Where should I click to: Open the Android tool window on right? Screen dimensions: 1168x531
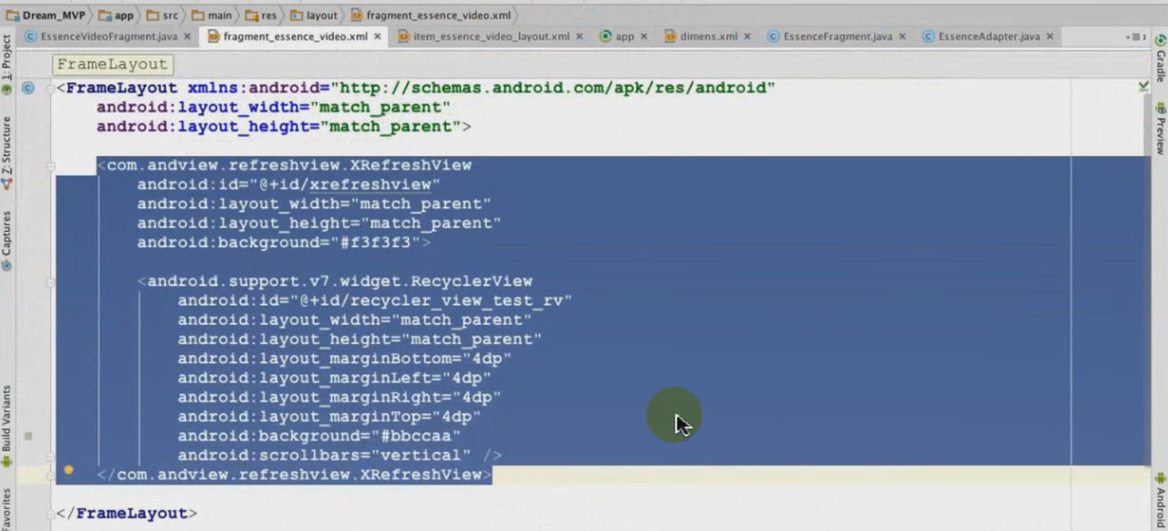(1161, 500)
